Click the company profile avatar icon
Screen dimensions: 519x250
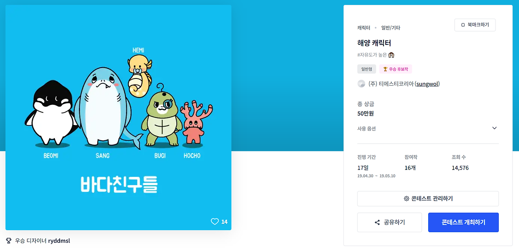(361, 84)
